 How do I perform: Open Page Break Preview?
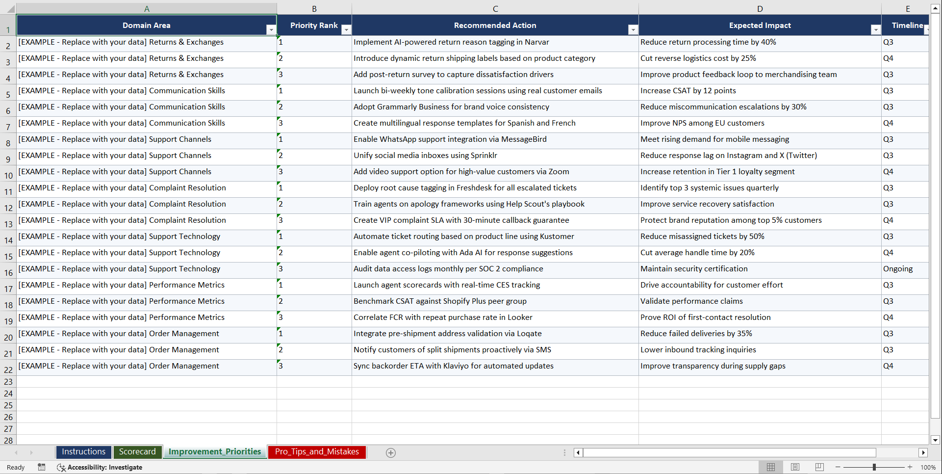[x=819, y=467]
